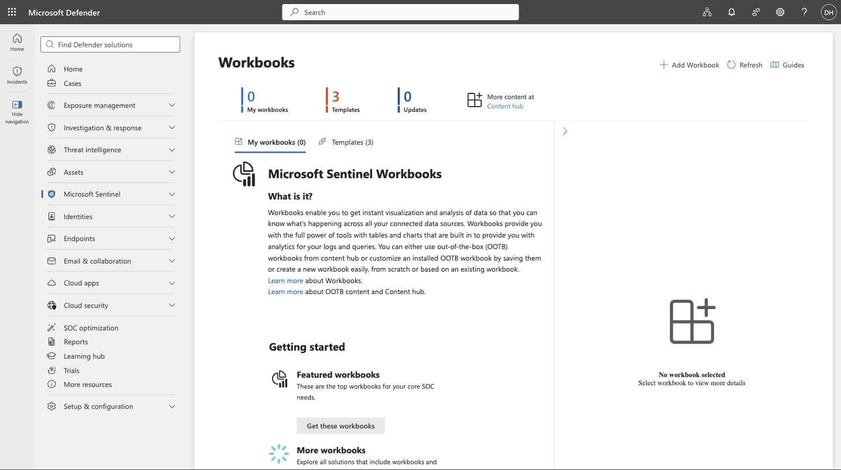Click the Assets icon
This screenshot has width=841, height=470.
tap(51, 172)
